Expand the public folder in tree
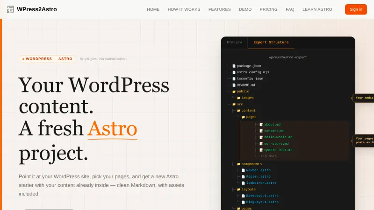The height and width of the screenshot is (210, 374). tap(243, 91)
